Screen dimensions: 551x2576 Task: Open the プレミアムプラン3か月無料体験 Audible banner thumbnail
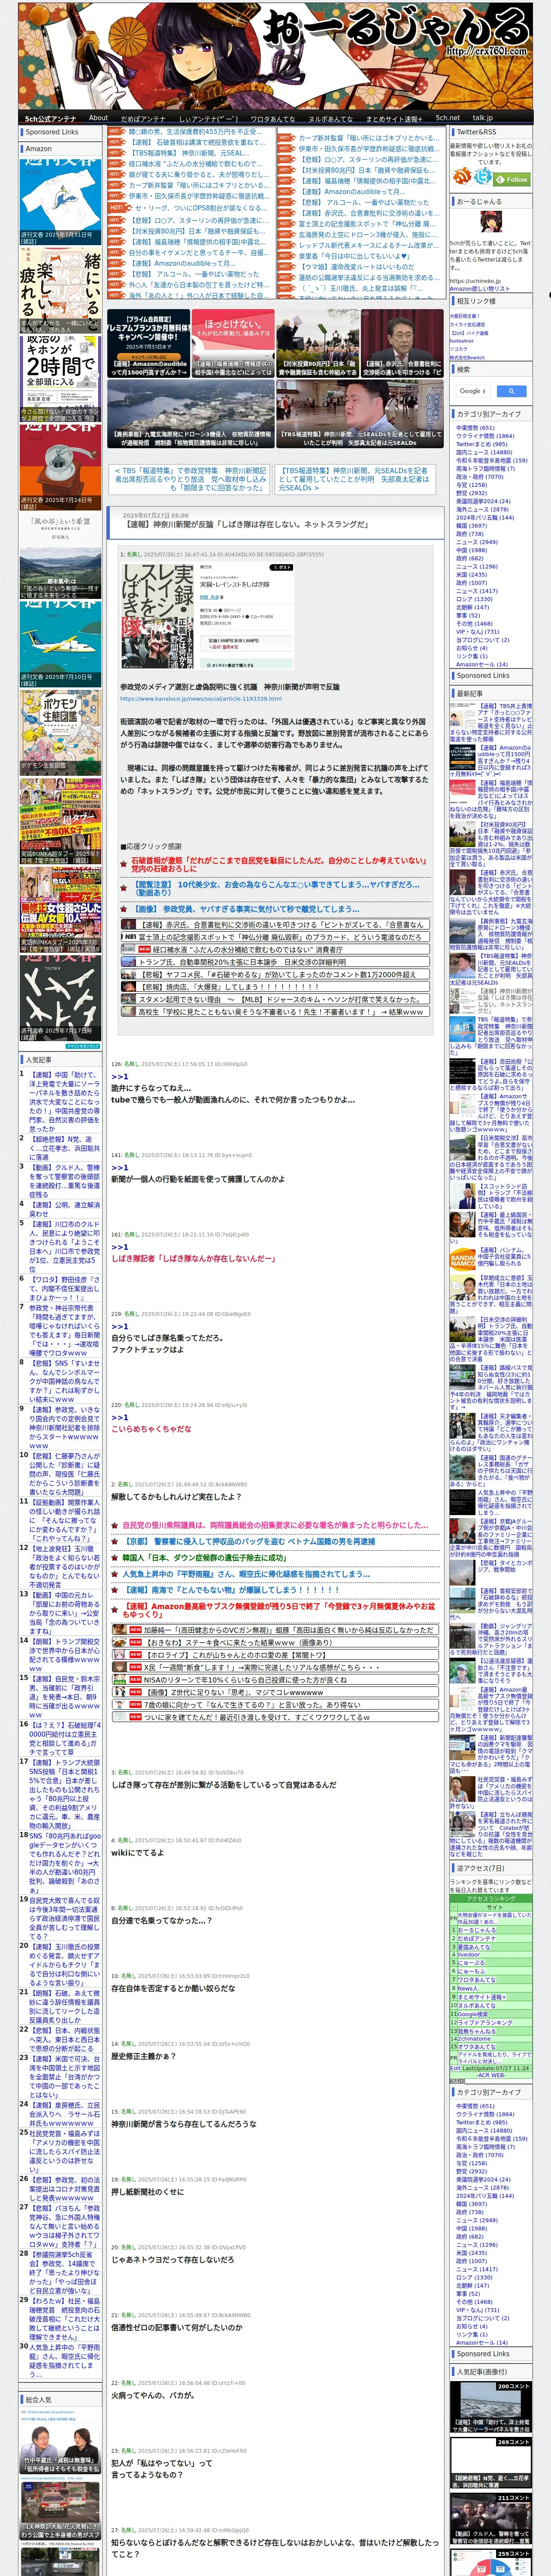(x=149, y=344)
